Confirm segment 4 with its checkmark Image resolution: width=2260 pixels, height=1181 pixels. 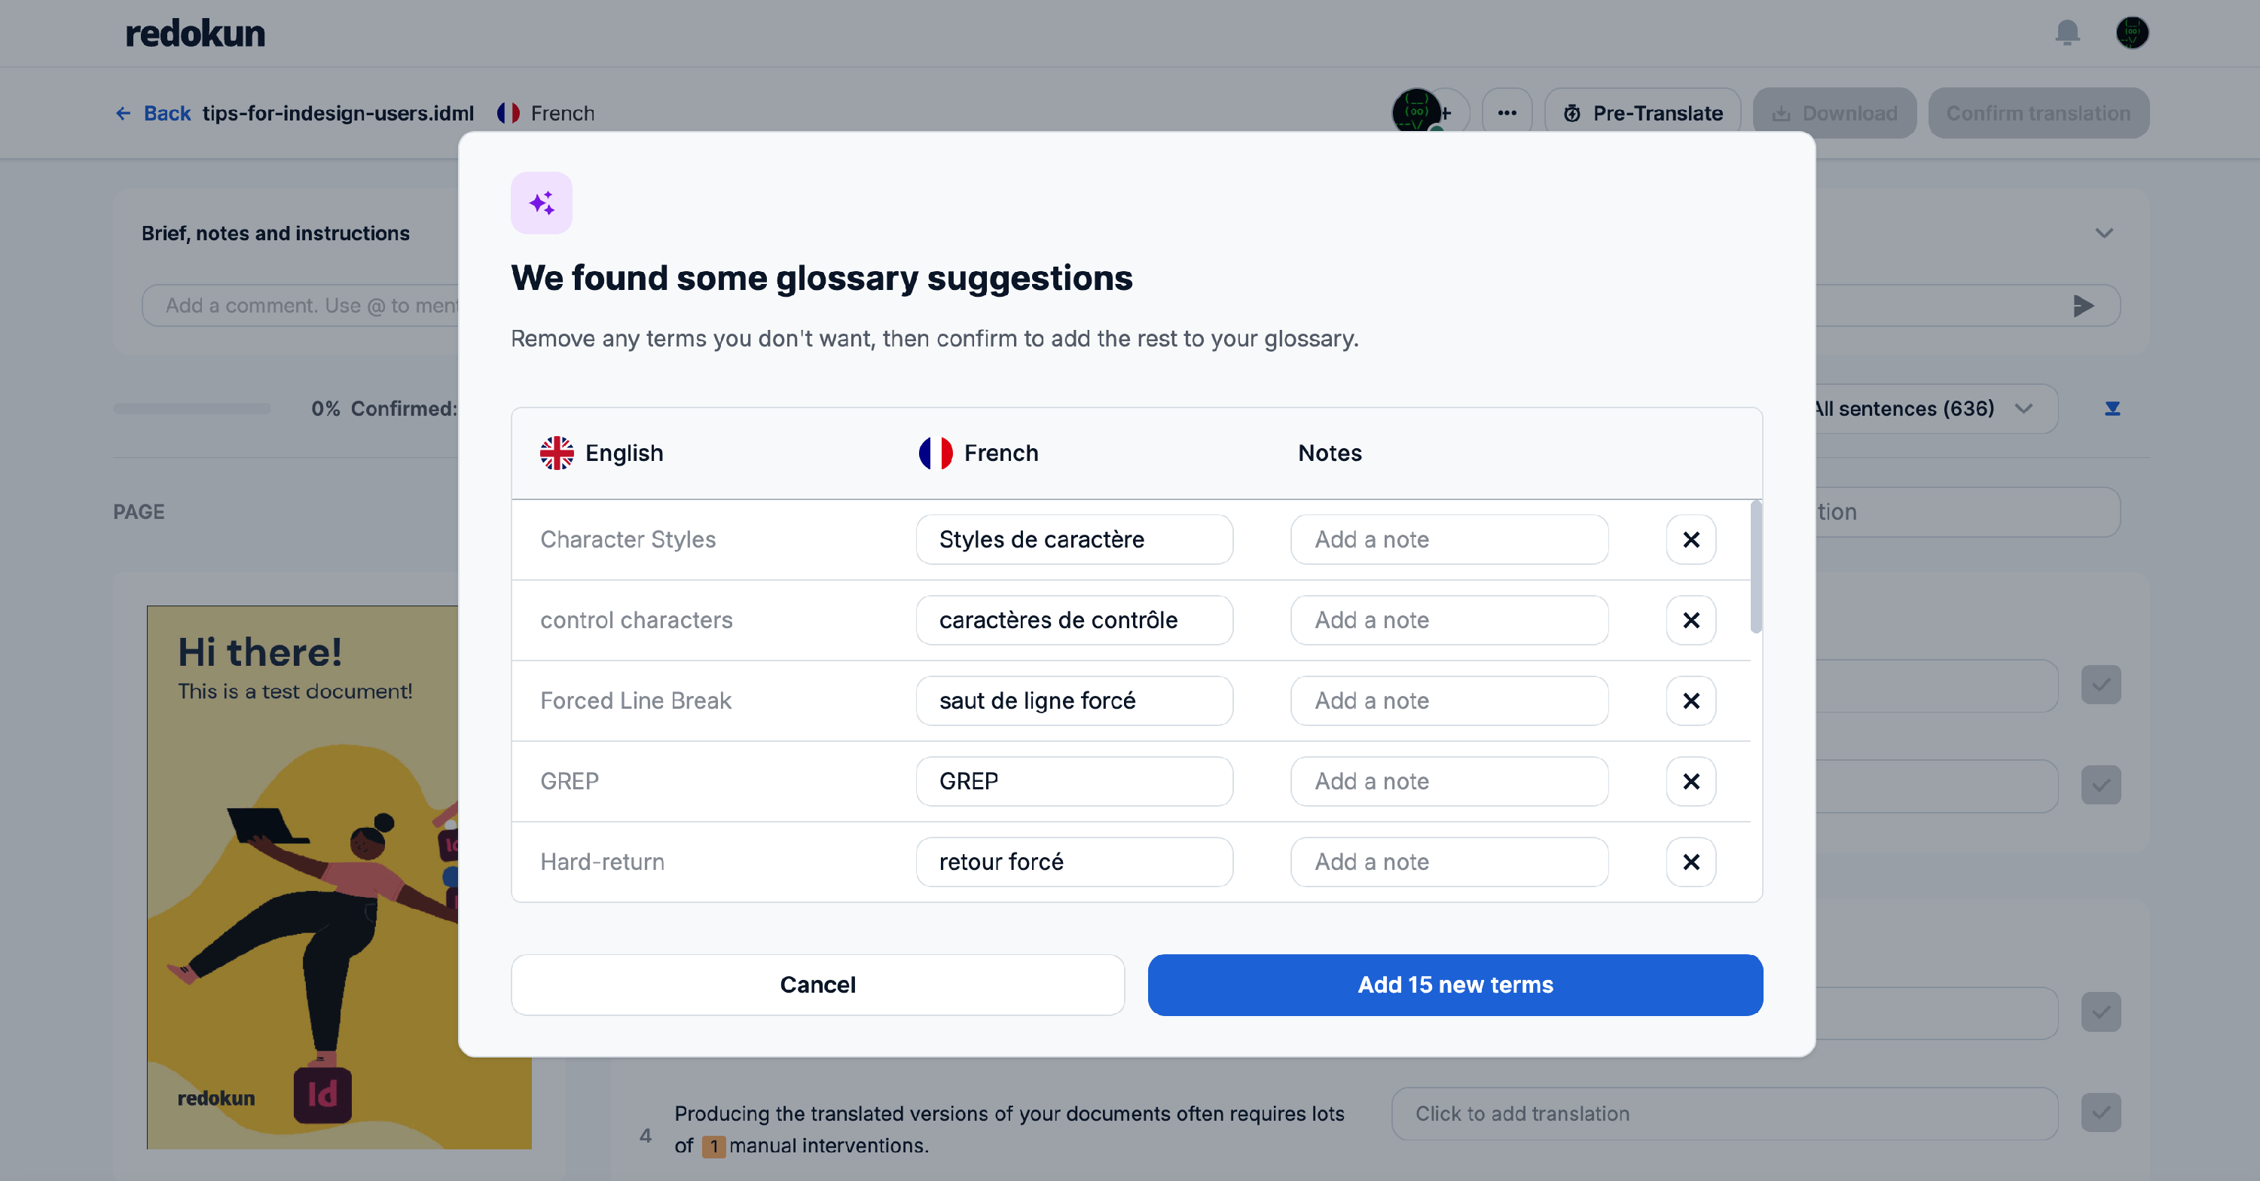[2100, 1112]
